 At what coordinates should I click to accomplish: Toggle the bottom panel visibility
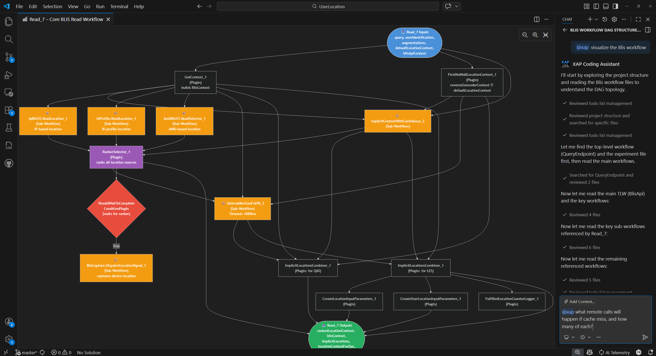coord(606,6)
